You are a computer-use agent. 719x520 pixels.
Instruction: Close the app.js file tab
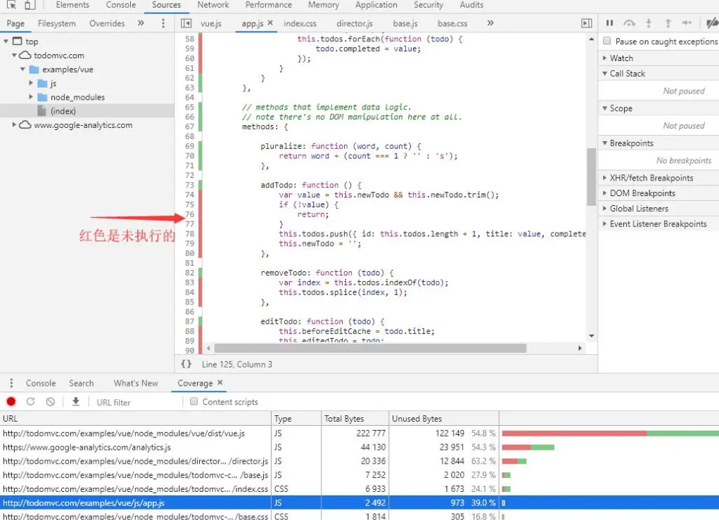[270, 22]
